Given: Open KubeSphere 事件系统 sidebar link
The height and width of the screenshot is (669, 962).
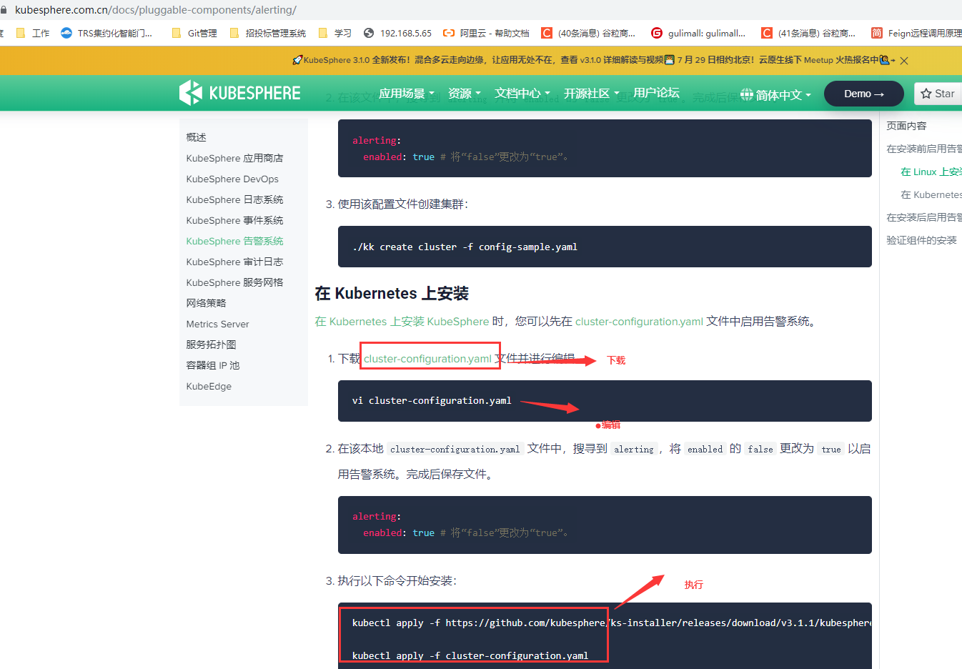Looking at the screenshot, I should (x=234, y=220).
